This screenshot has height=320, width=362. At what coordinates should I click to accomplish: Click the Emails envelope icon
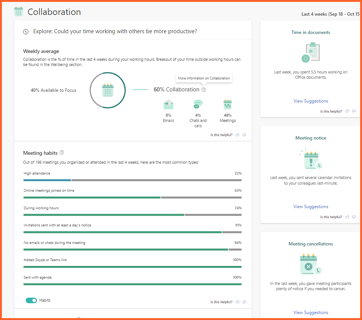point(168,104)
